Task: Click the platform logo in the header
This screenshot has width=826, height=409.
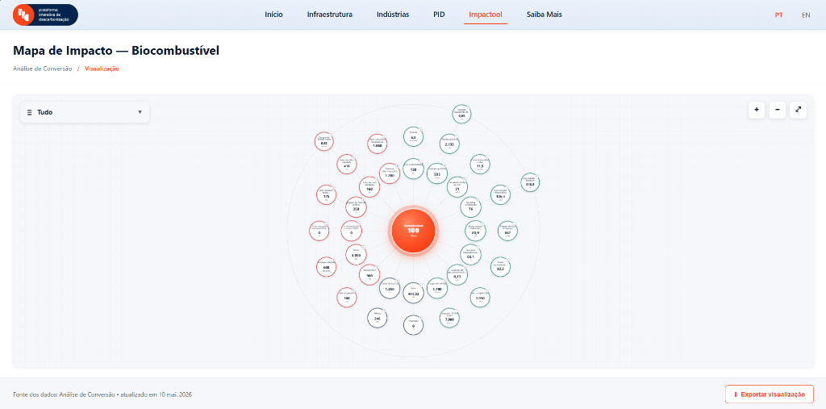Action: point(45,15)
